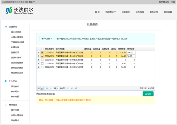Click the 推荐服务 section heading

13,105
